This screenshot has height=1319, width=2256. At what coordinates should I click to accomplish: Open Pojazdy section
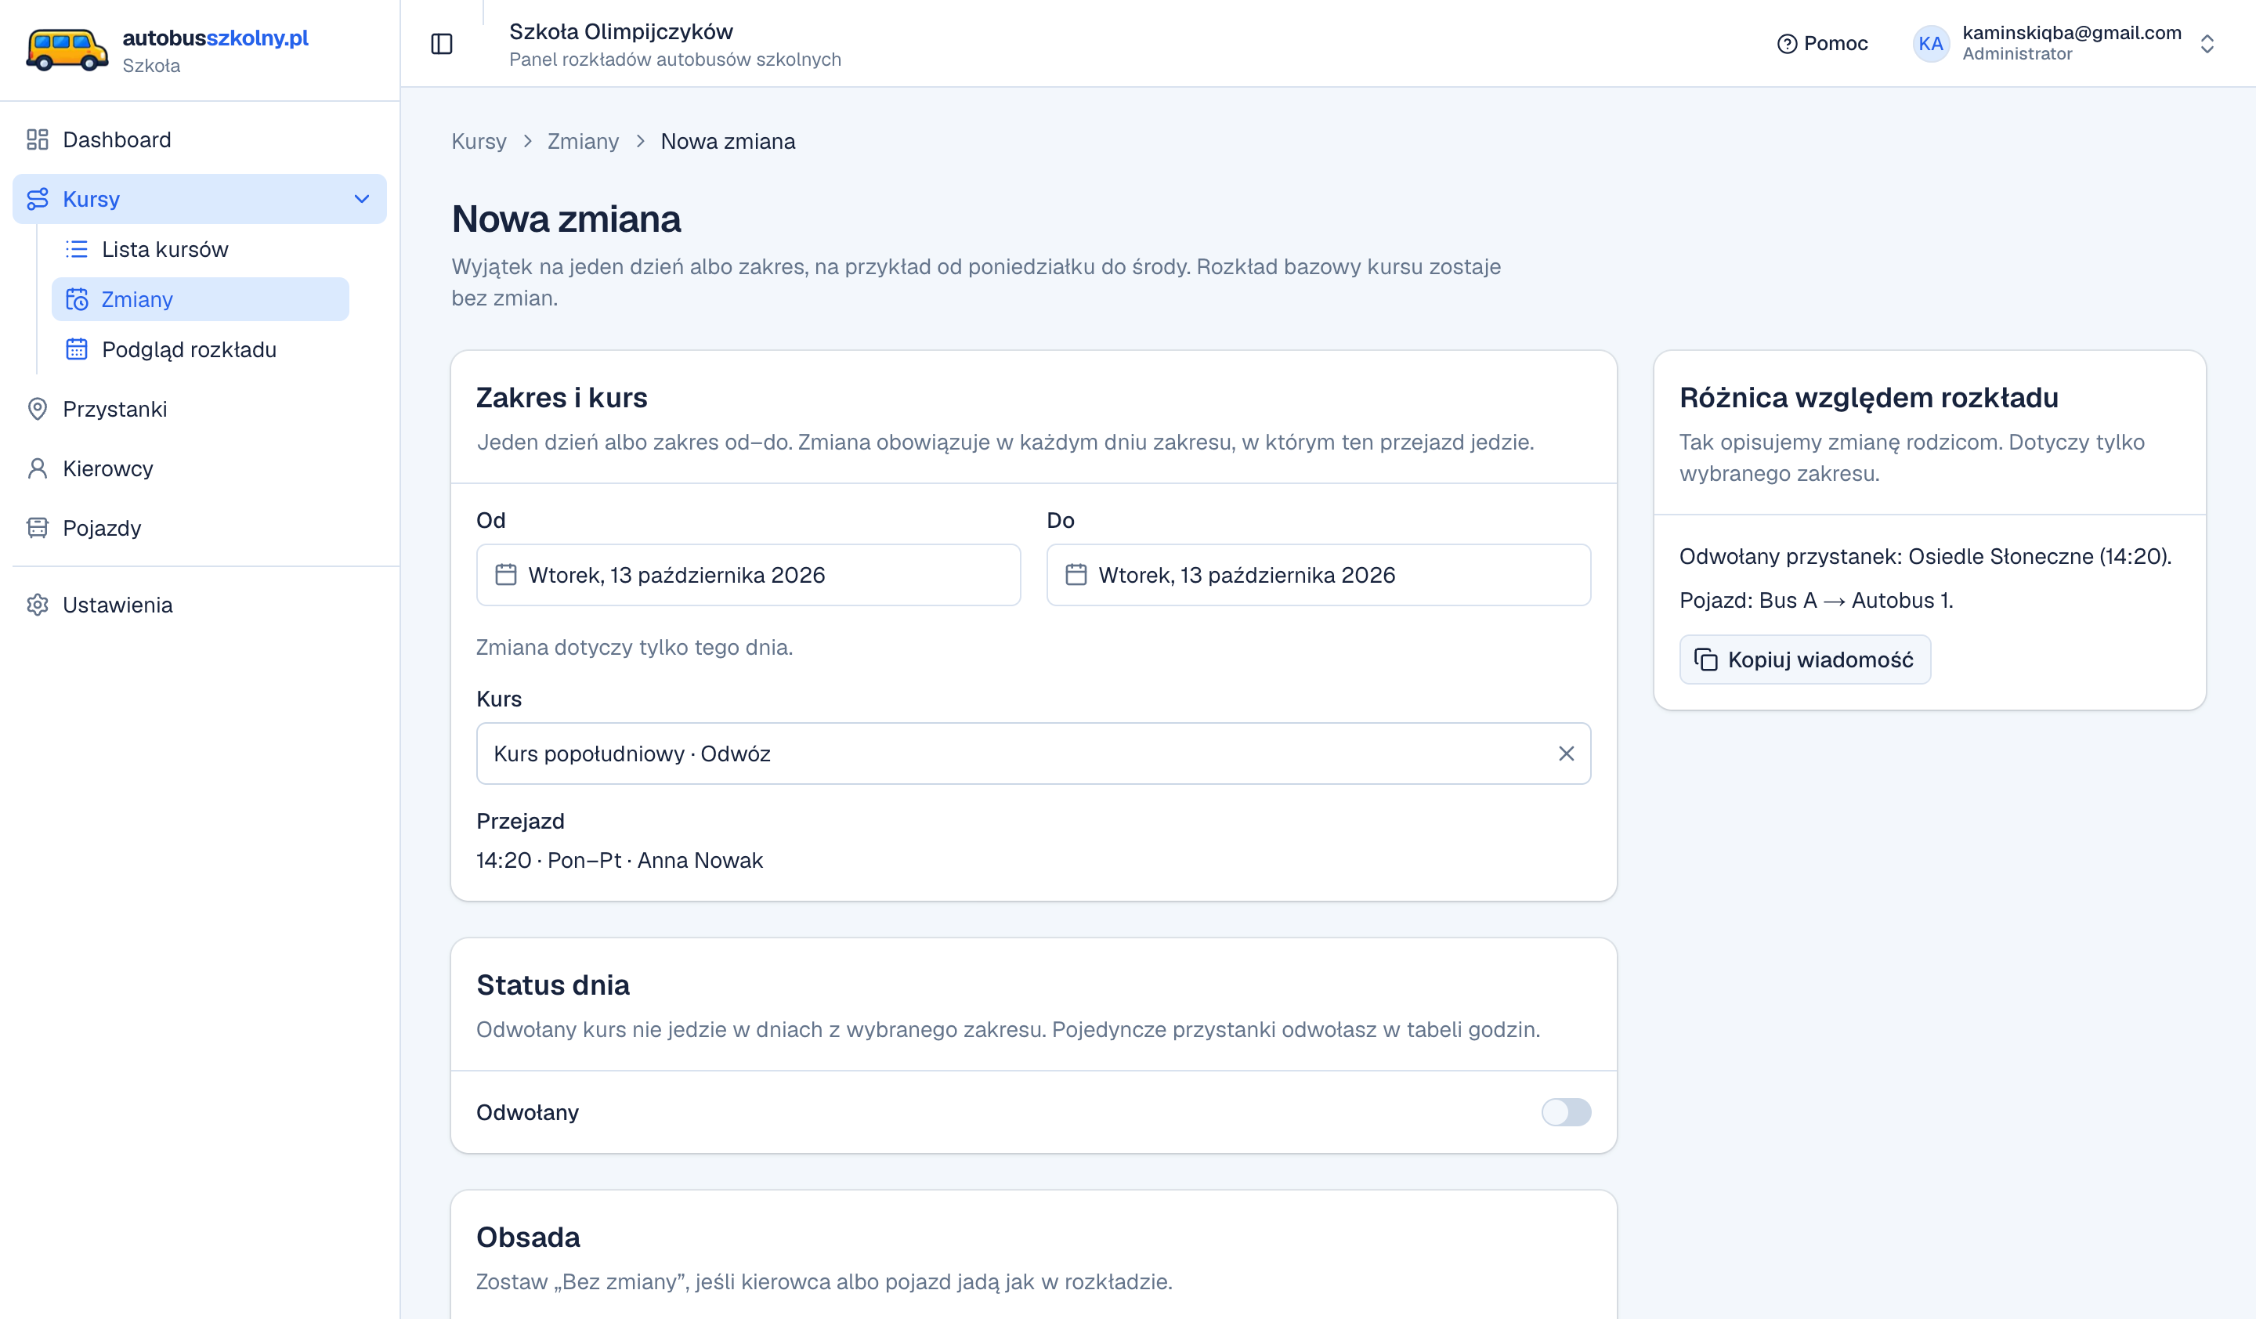click(x=200, y=528)
